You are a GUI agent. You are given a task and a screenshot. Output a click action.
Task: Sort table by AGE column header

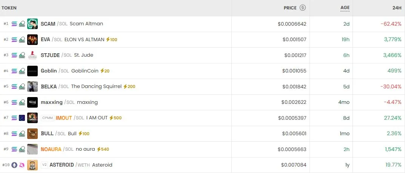point(345,8)
